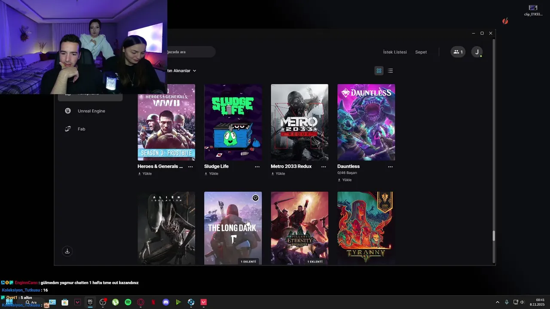Open Sludge Life cover thumbnail
This screenshot has height=309, width=550.
click(x=233, y=122)
